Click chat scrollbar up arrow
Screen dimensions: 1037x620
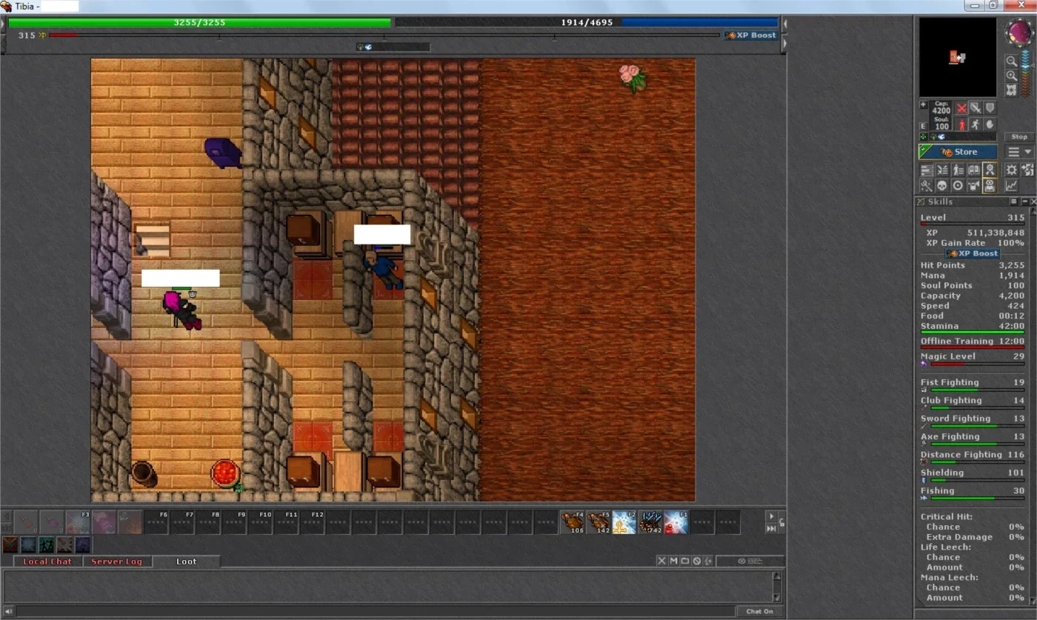pyautogui.click(x=777, y=576)
